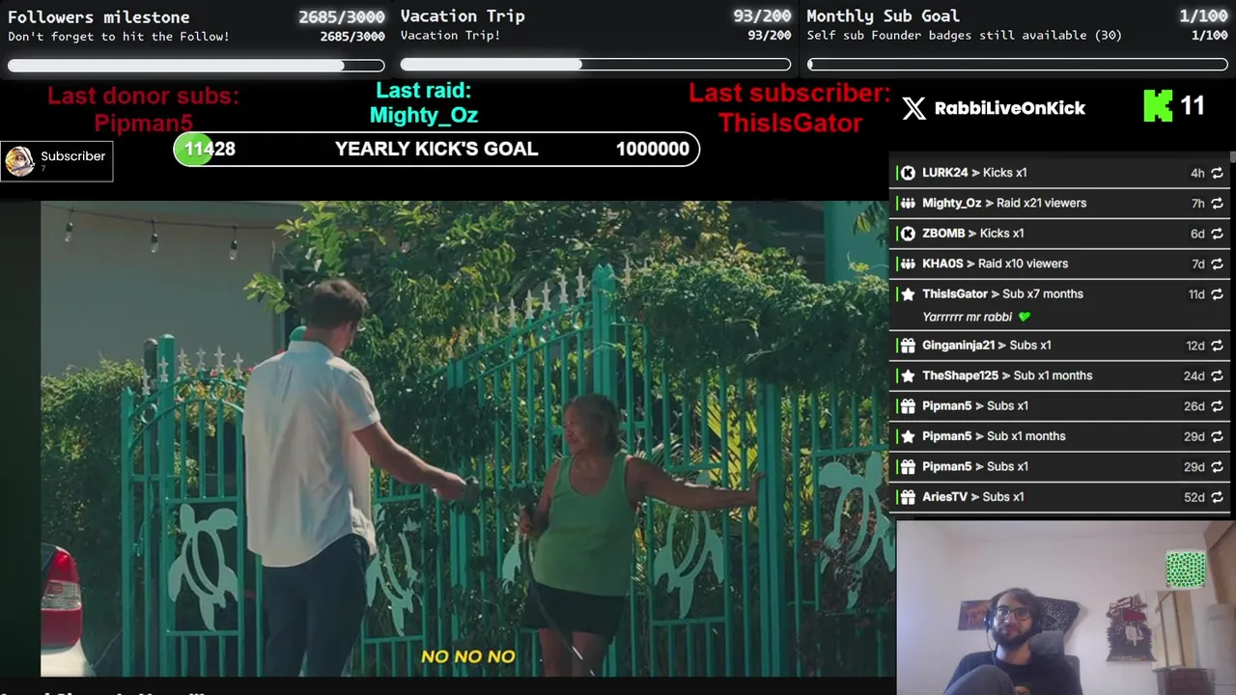Click the main video player
The width and height of the screenshot is (1236, 695).
coord(467,439)
